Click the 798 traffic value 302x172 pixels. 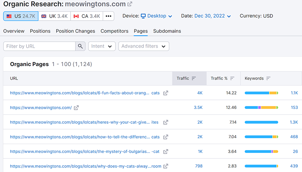199,166
